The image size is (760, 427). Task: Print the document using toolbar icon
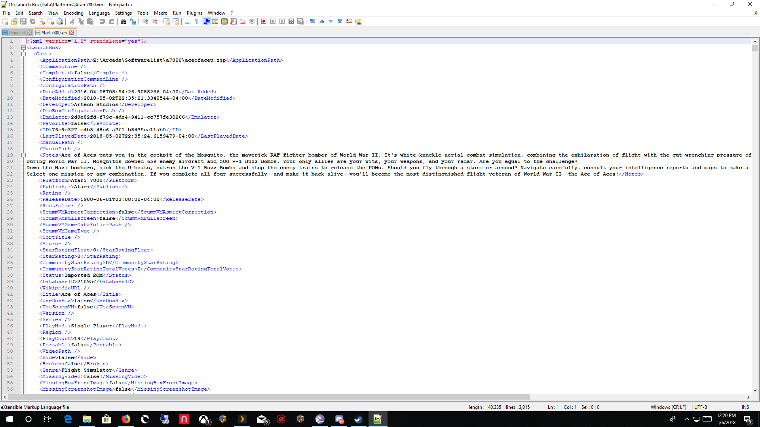pos(60,21)
